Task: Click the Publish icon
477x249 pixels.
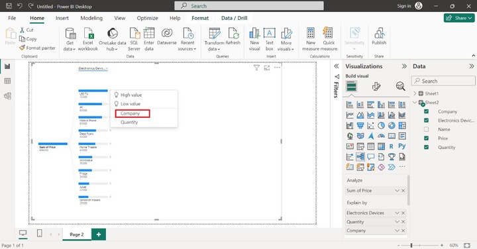Action: coord(379,34)
